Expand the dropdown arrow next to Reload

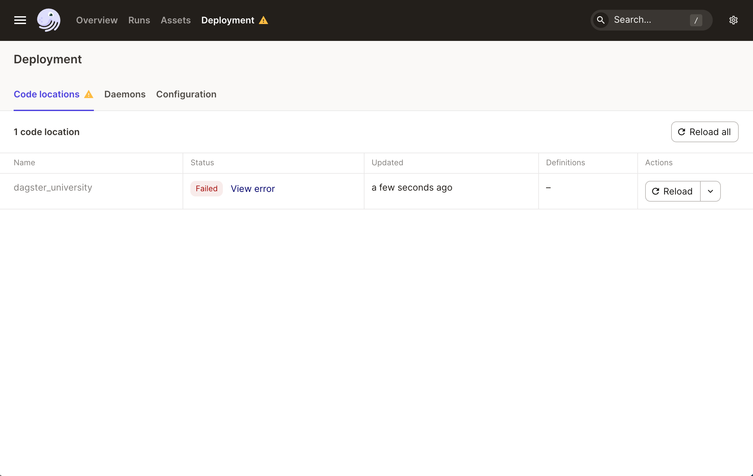coord(710,191)
